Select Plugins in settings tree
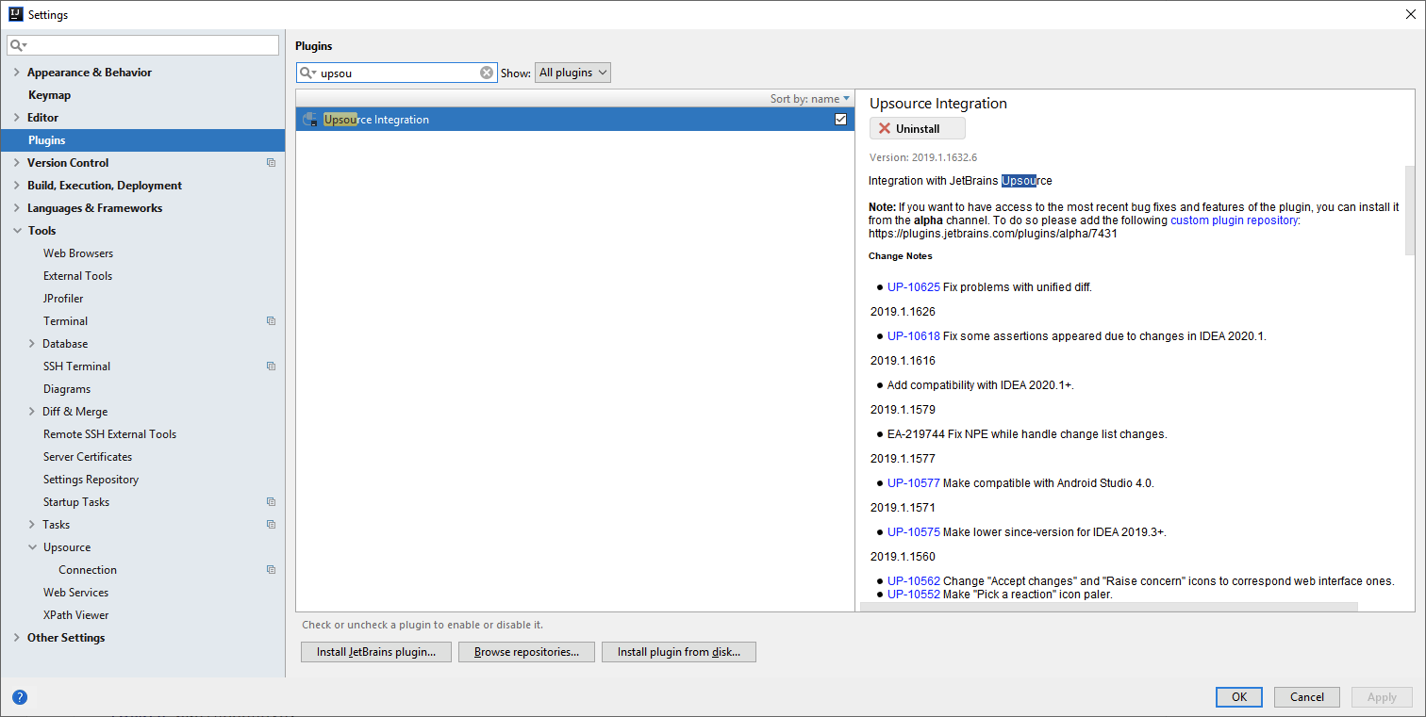 coord(142,140)
